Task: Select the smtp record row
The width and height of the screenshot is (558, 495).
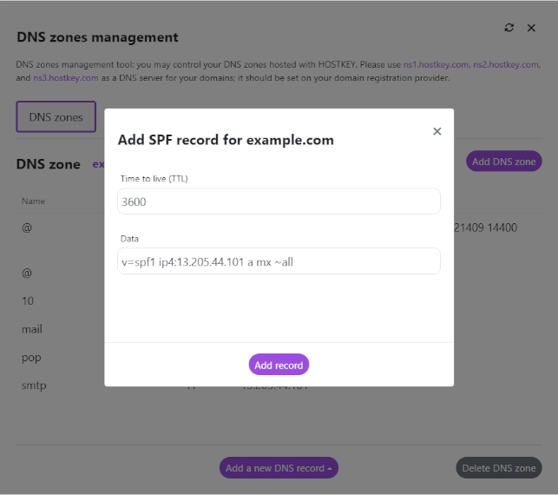Action: (34, 385)
